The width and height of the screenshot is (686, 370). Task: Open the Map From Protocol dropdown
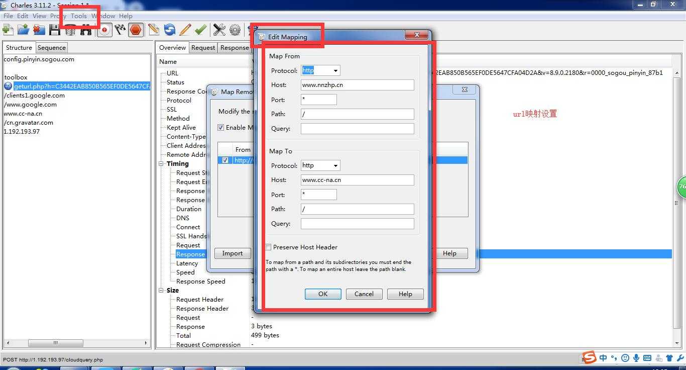335,70
